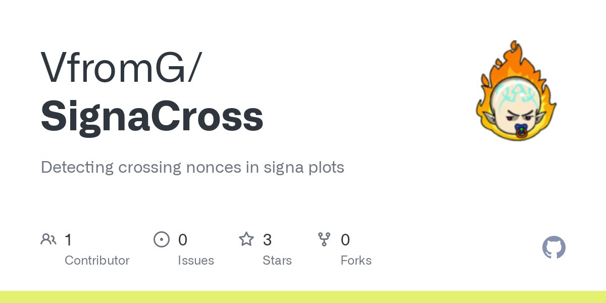Viewport: 606px width, 303px height.
Task: Click the Forks branch icon
Action: coord(324,239)
